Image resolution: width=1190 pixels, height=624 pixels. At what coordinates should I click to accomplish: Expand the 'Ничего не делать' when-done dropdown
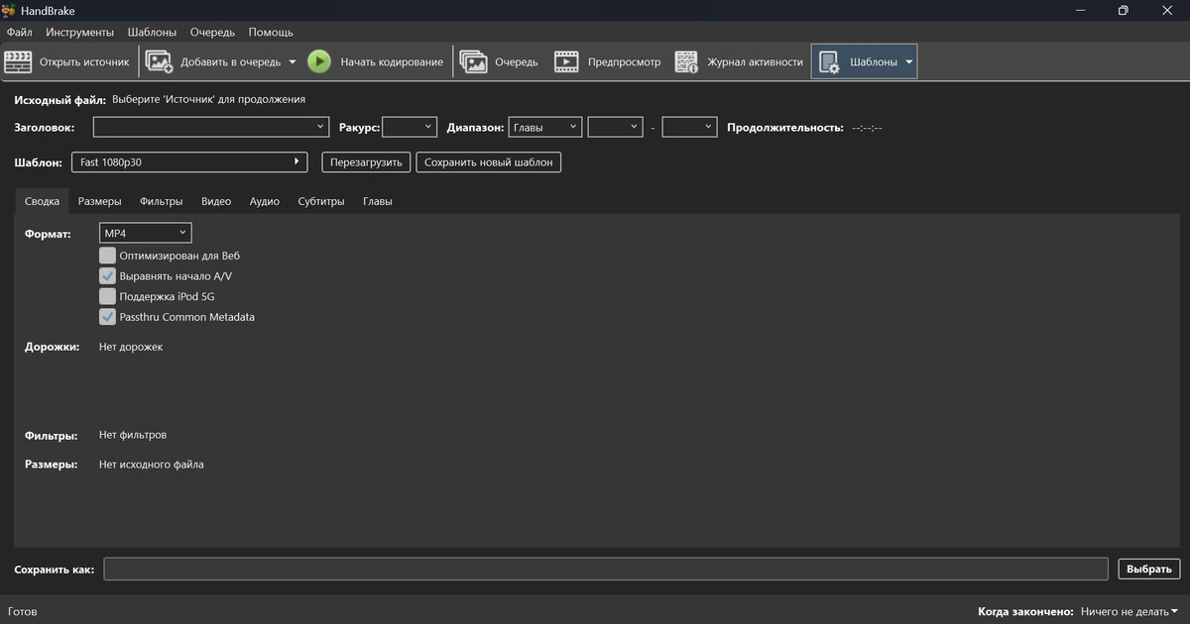coord(1130,612)
